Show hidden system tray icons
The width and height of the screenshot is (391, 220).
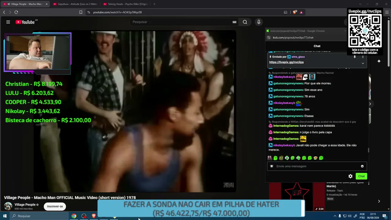tap(335, 216)
